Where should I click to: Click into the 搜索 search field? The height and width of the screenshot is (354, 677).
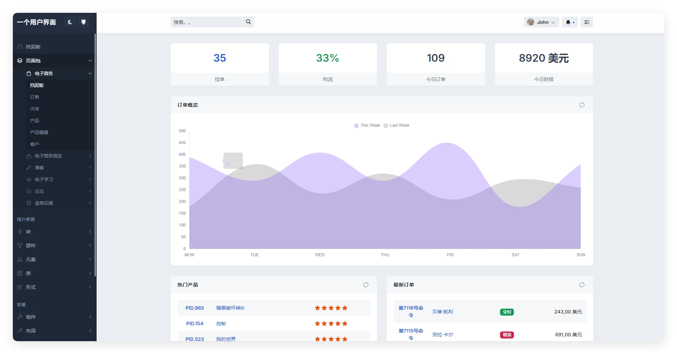(208, 22)
